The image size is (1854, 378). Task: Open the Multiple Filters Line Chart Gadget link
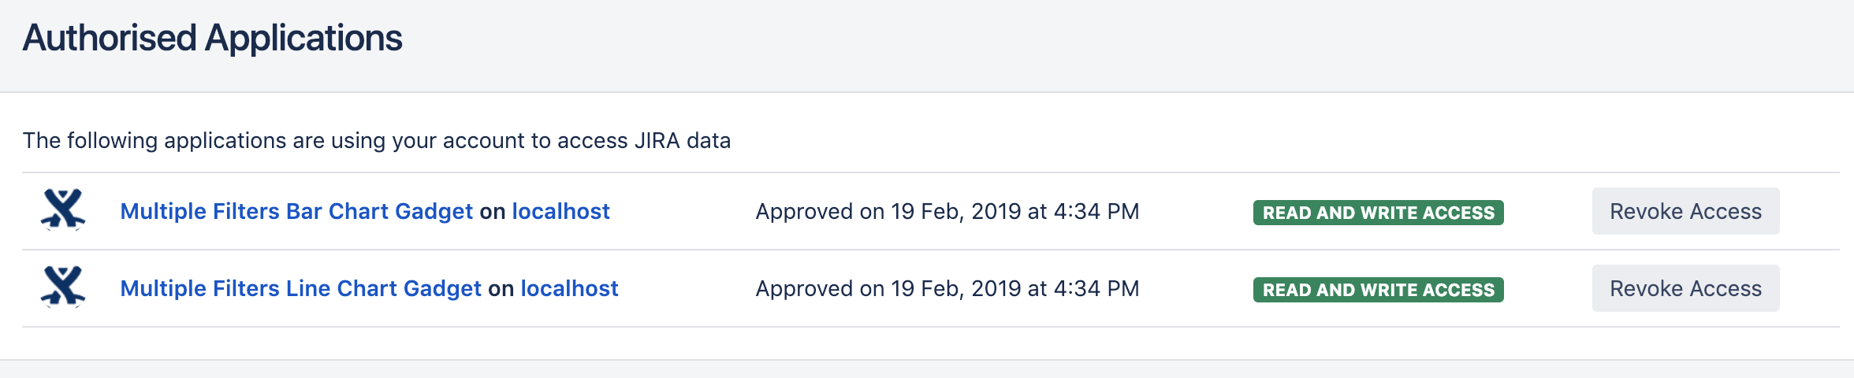click(x=300, y=288)
